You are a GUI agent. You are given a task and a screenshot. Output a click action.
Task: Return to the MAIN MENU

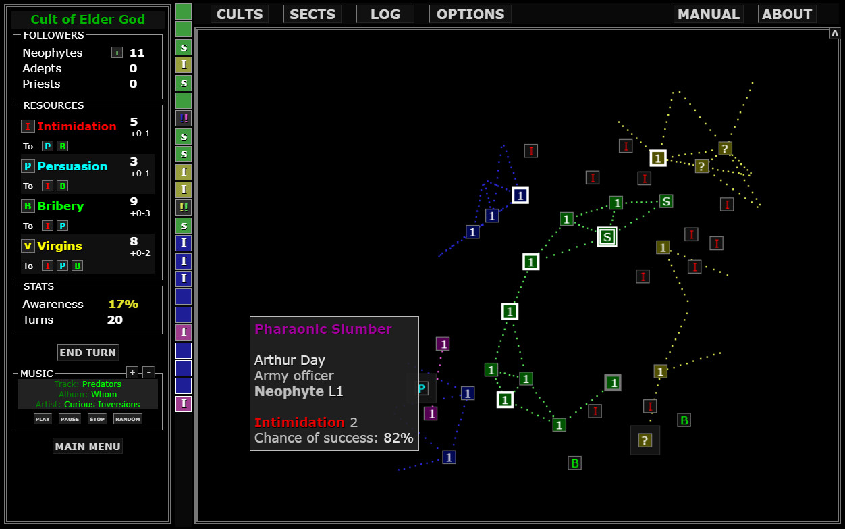pyautogui.click(x=88, y=445)
